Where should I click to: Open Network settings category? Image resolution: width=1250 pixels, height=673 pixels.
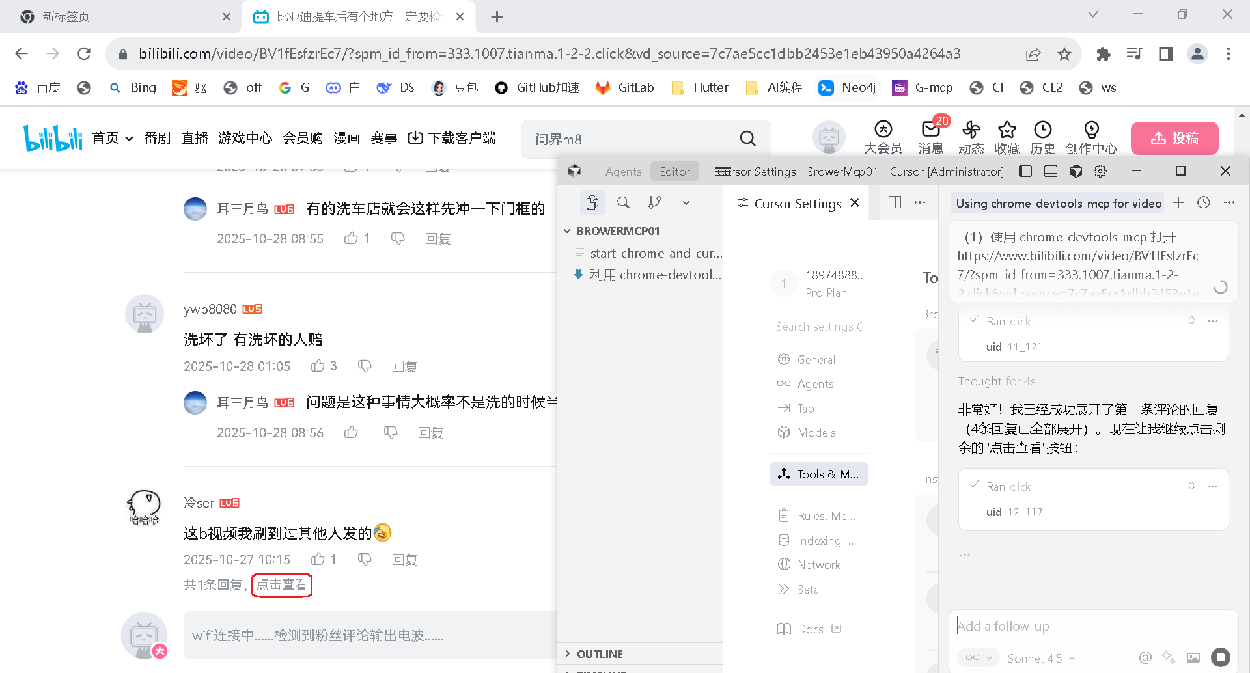pos(819,565)
